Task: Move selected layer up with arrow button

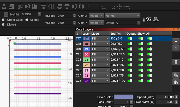Action: (176, 41)
